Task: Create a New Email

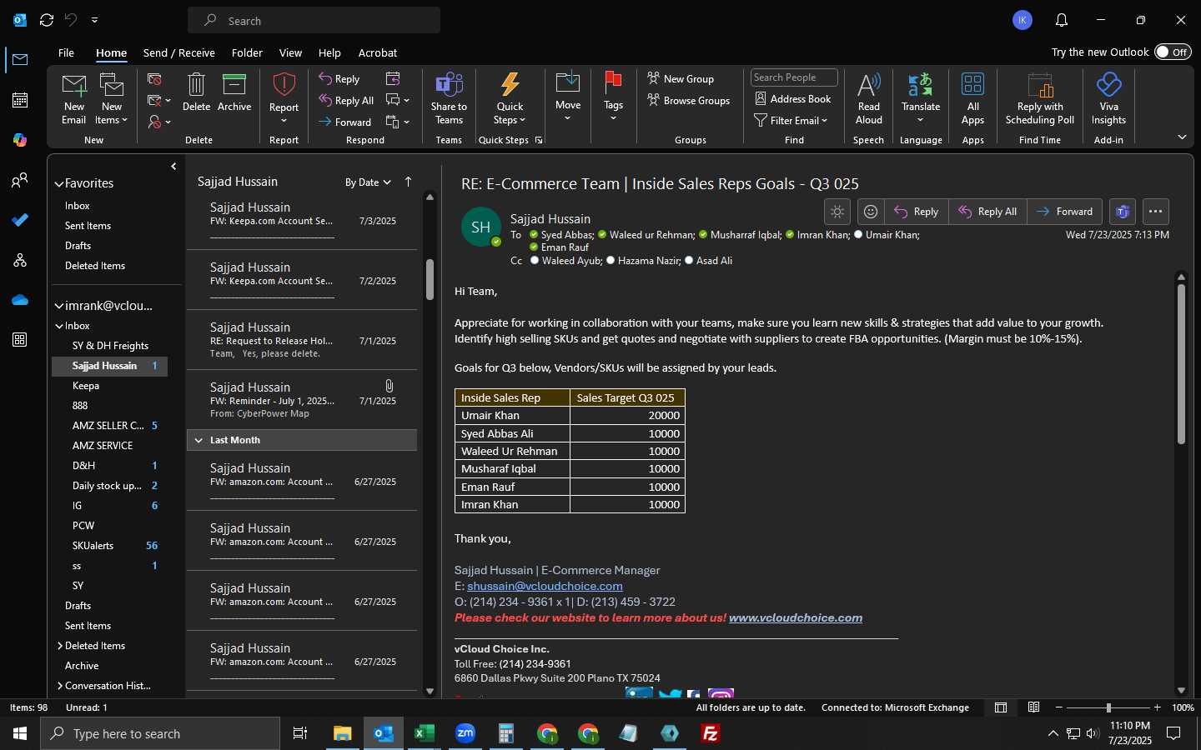Action: click(73, 99)
